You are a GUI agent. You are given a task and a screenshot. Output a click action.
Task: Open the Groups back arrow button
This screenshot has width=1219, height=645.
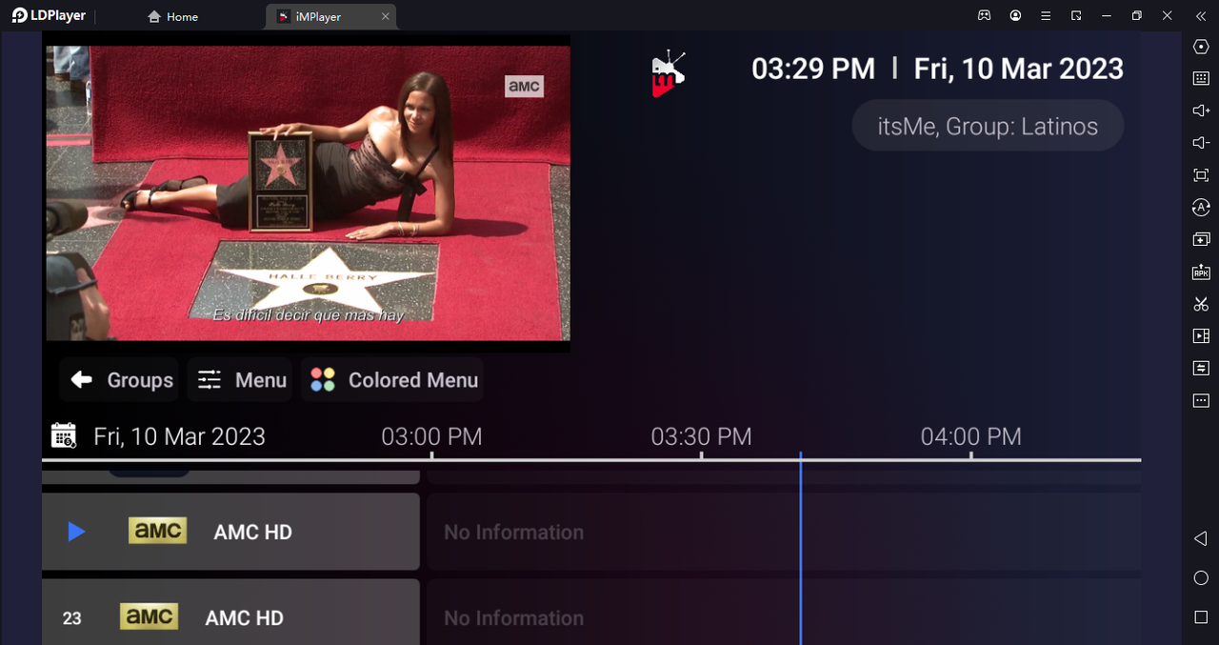pyautogui.click(x=118, y=380)
